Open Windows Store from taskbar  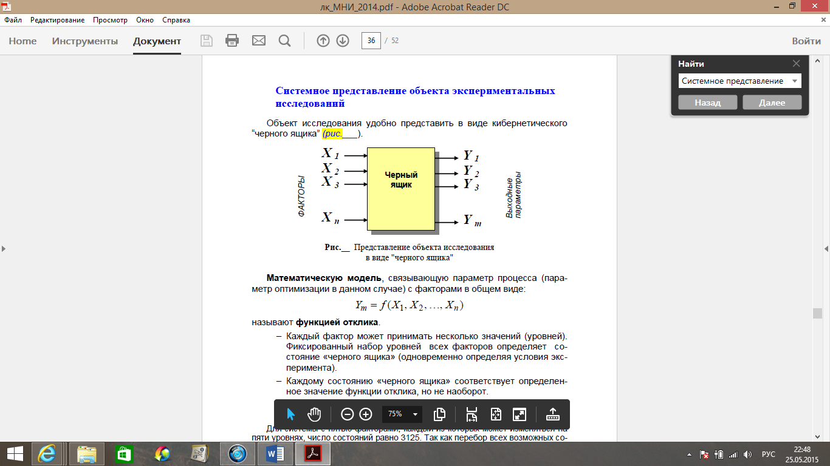[x=124, y=453]
